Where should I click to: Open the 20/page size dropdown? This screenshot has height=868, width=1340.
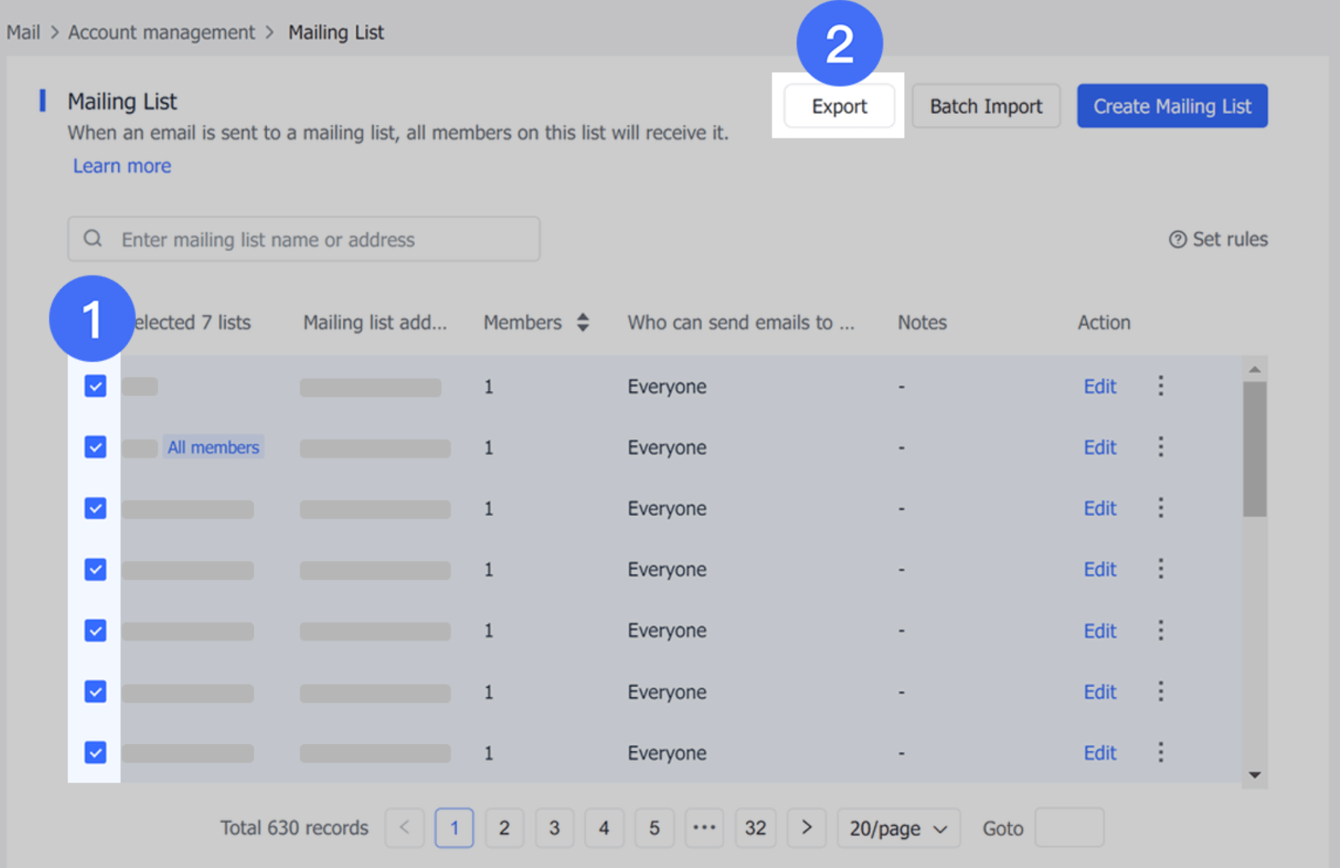click(x=898, y=828)
